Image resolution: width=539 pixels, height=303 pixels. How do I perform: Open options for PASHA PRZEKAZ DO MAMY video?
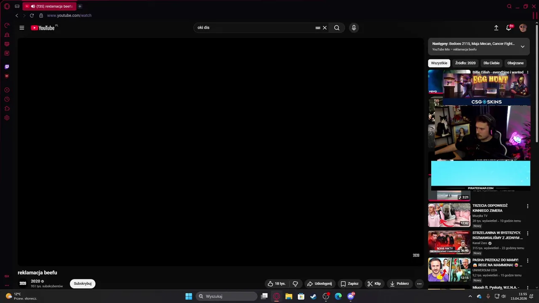pyautogui.click(x=528, y=260)
